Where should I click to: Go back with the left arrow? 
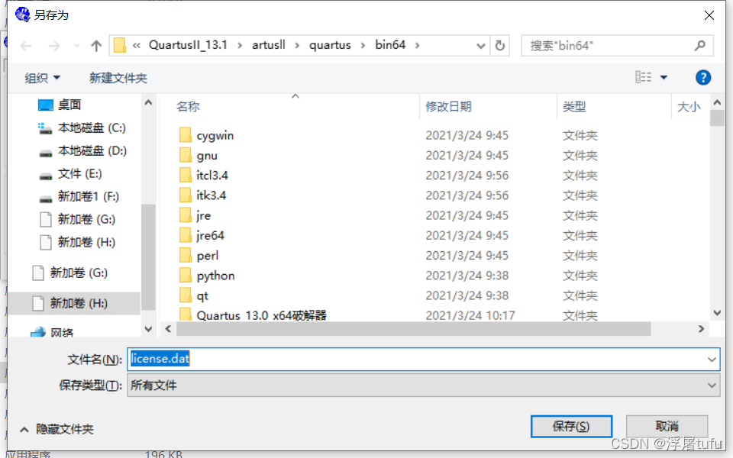tap(26, 46)
